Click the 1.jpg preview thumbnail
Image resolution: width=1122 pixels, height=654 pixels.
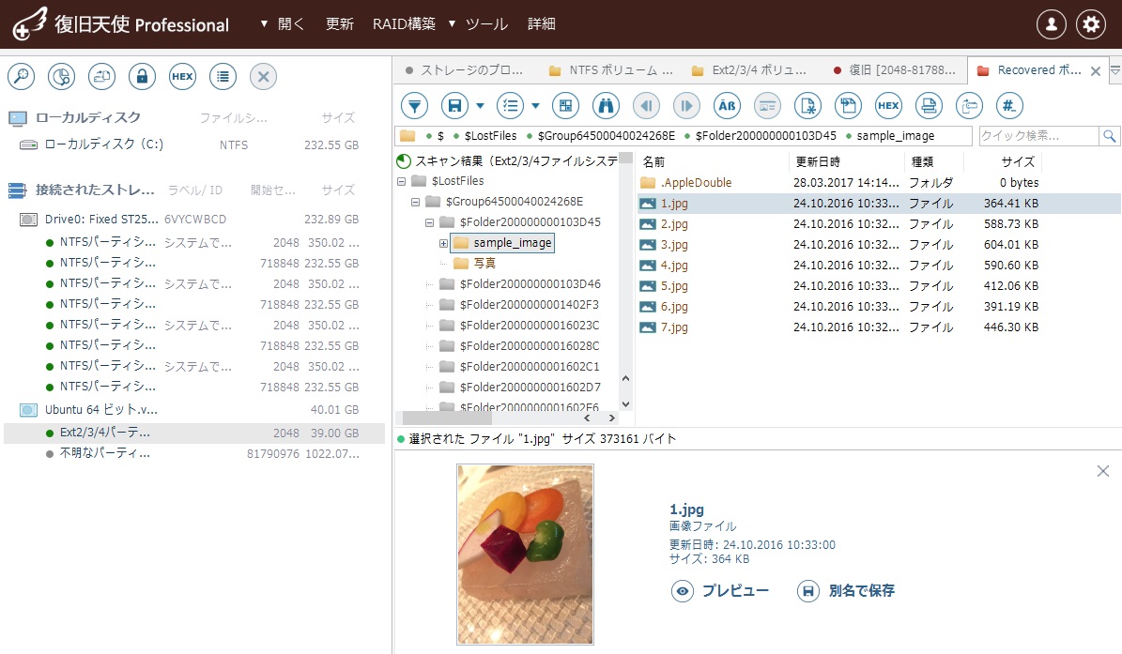pyautogui.click(x=525, y=555)
